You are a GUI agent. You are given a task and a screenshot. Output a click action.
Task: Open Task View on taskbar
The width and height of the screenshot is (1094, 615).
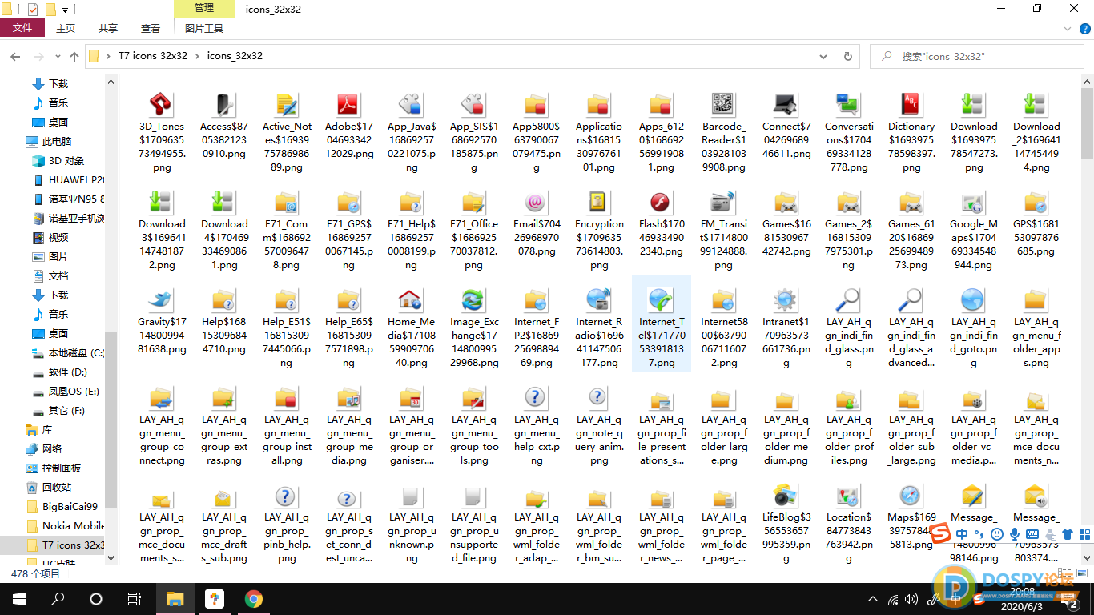[x=135, y=598]
